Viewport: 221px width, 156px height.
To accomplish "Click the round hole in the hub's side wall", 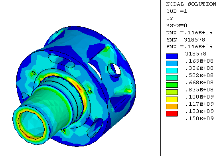I will [114, 71].
